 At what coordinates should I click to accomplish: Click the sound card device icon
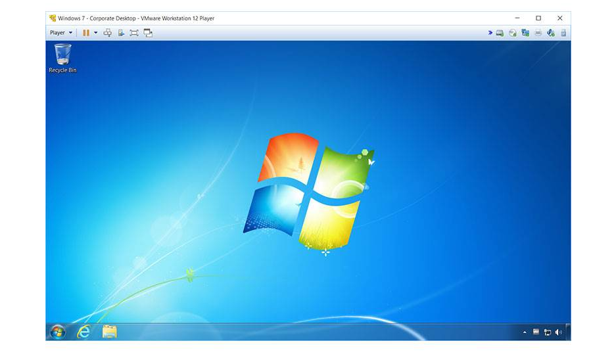coord(551,33)
